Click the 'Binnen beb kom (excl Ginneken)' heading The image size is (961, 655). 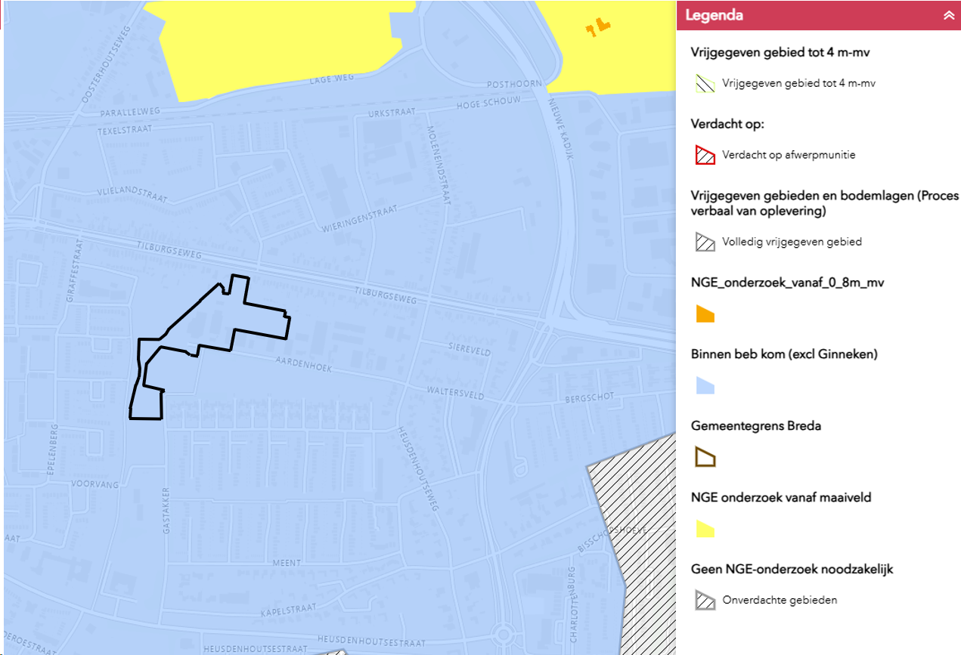point(784,354)
